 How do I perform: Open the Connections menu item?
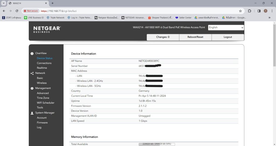pyautogui.click(x=44, y=63)
